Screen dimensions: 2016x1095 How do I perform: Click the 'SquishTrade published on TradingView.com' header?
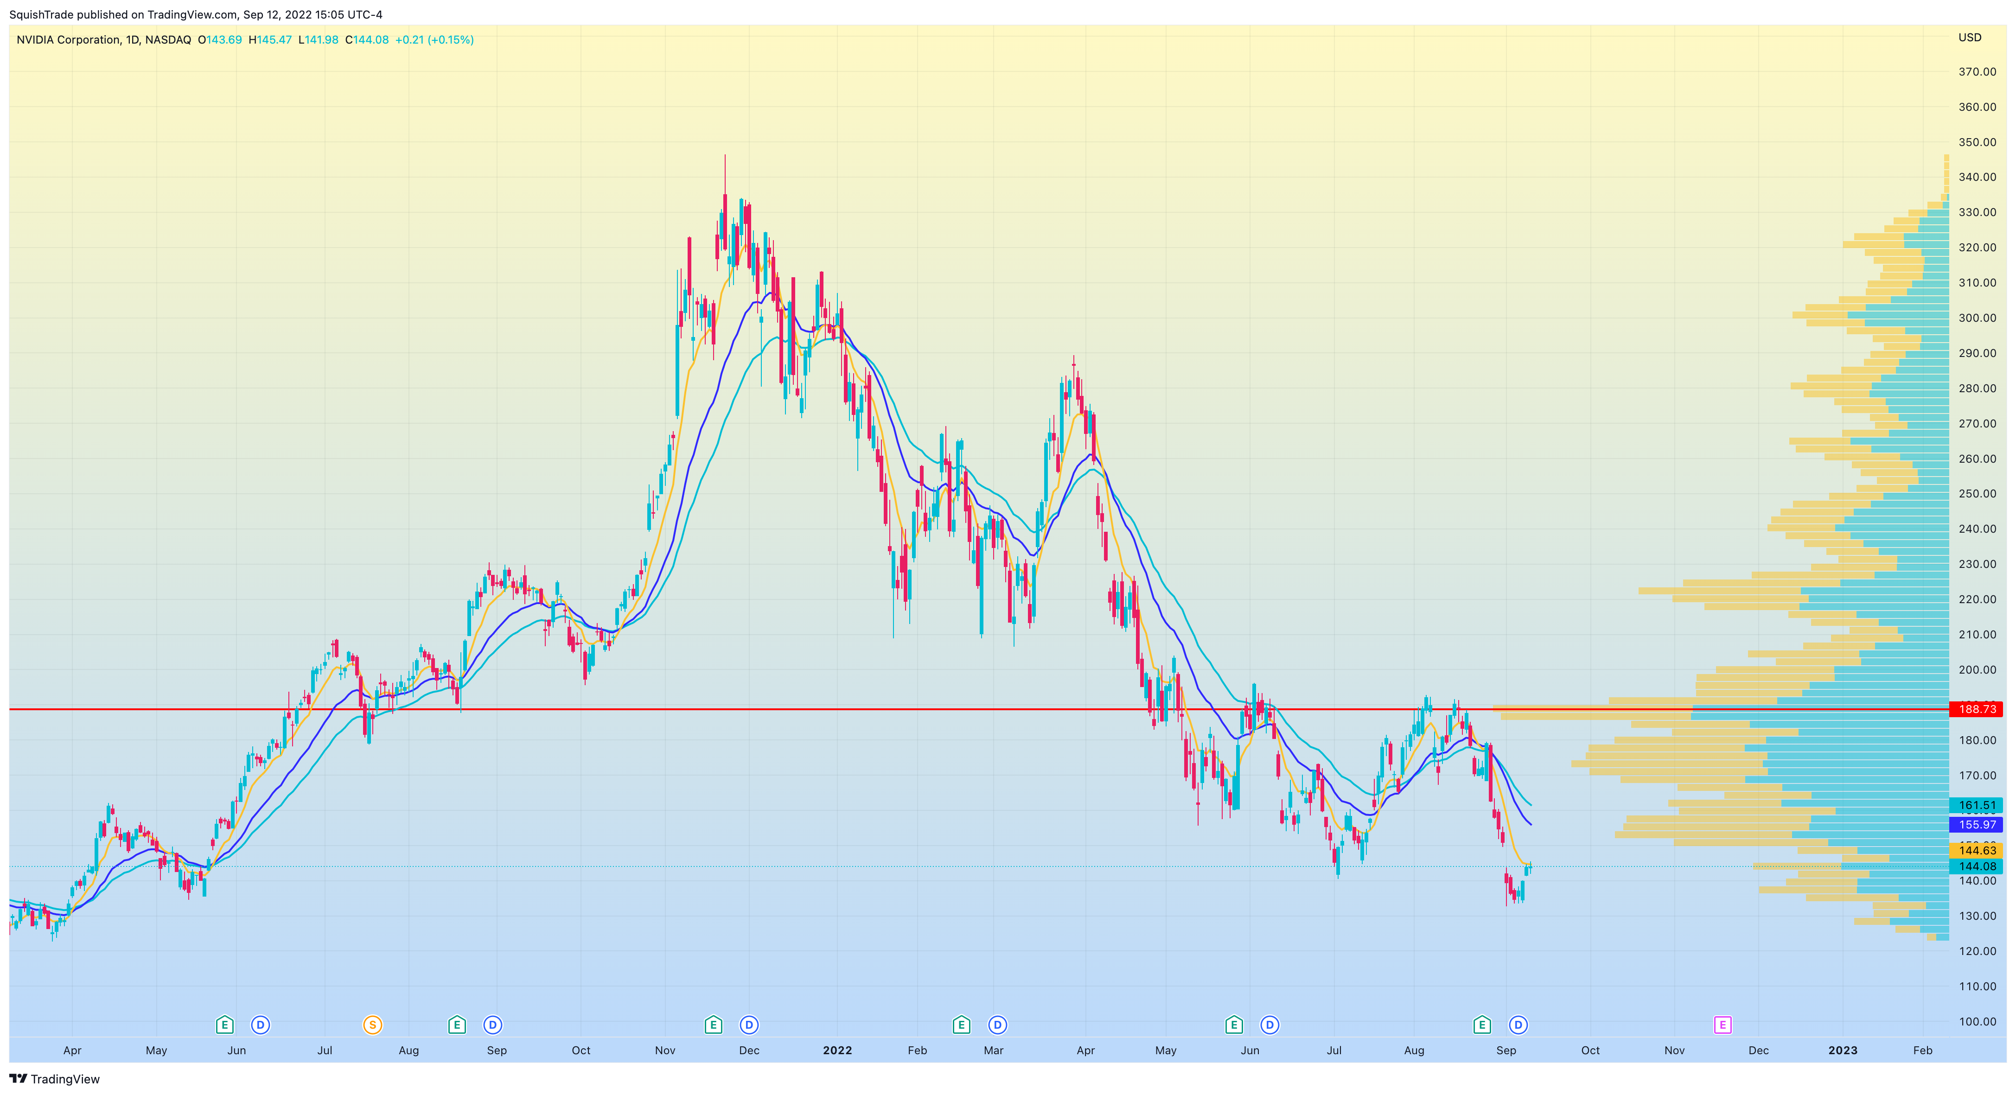pyautogui.click(x=196, y=14)
